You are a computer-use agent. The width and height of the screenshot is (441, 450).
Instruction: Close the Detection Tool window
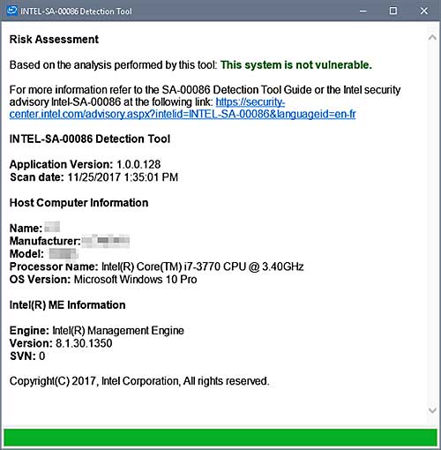point(423,11)
